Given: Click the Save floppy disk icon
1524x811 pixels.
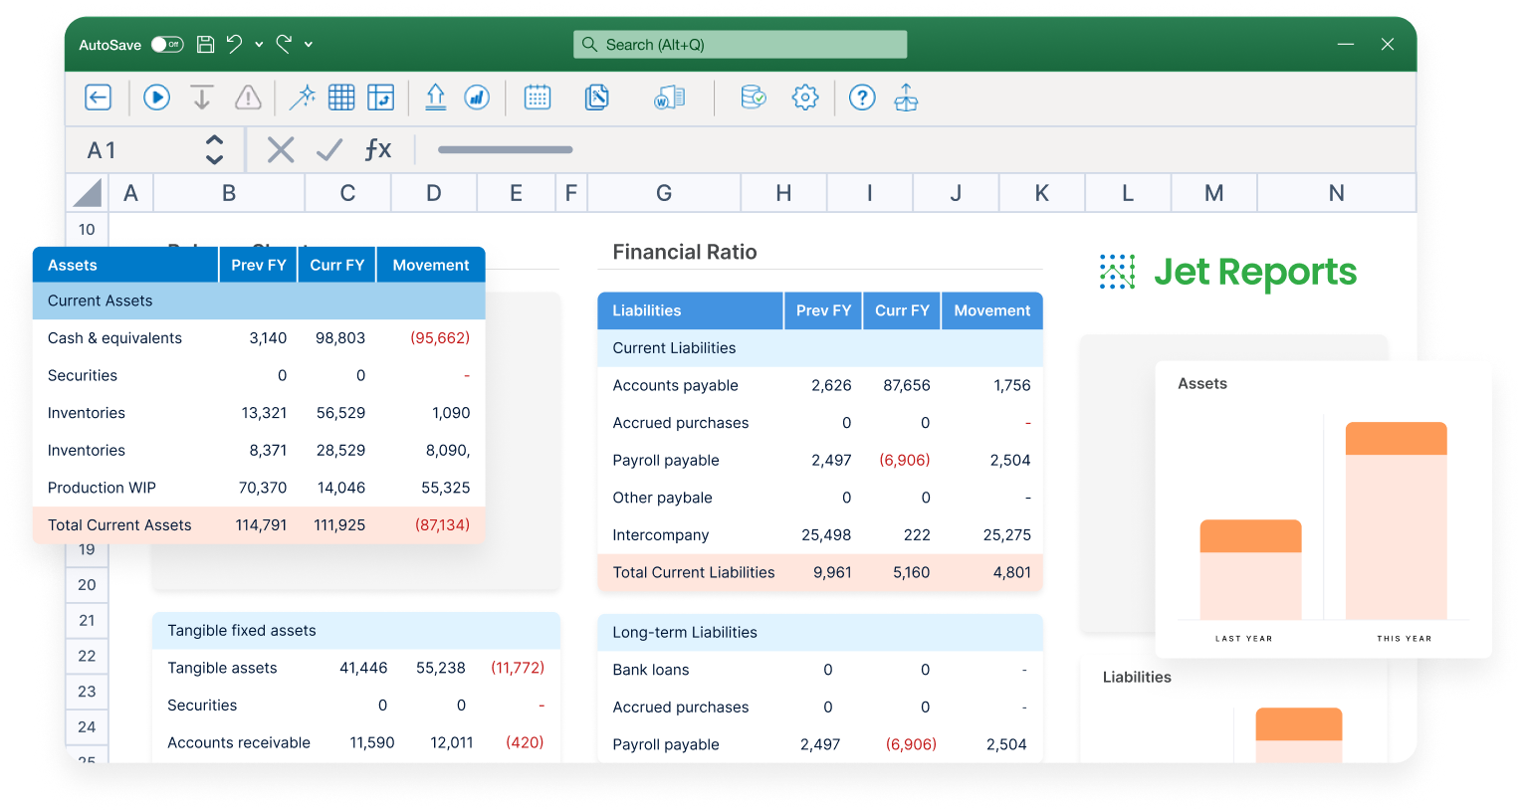Looking at the screenshot, I should (x=205, y=45).
